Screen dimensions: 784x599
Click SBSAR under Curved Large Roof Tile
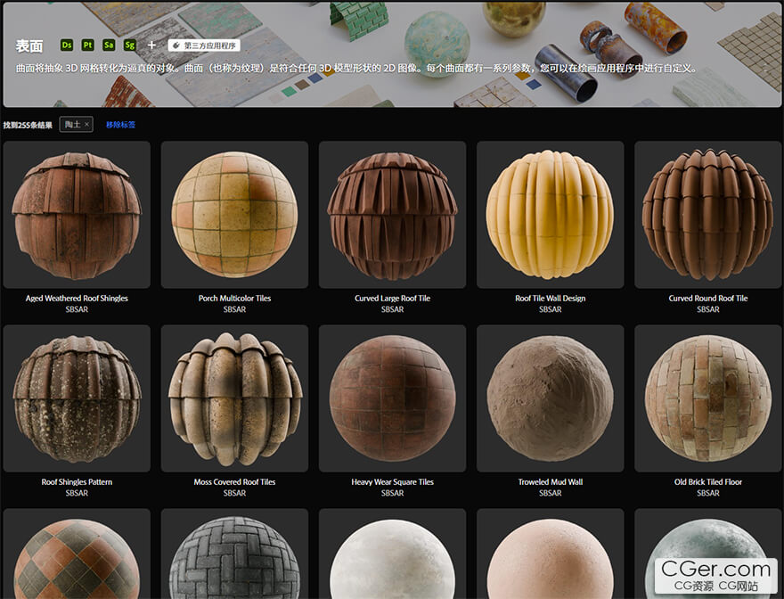click(393, 310)
